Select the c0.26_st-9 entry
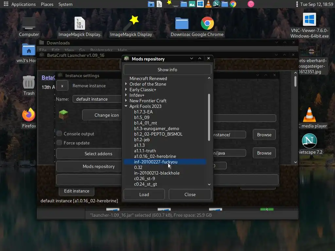Viewport: 335px width, 251px height. point(145,178)
